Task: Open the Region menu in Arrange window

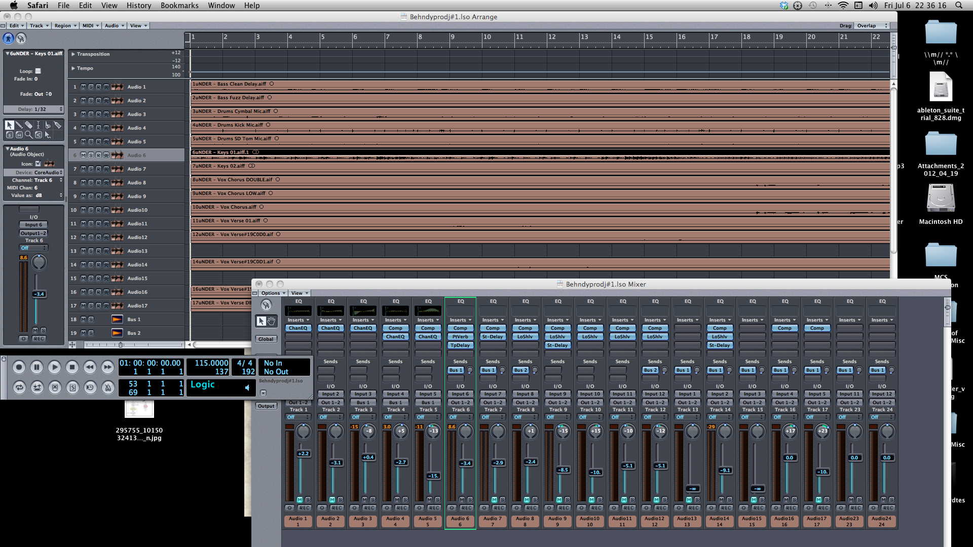Action: tap(65, 26)
